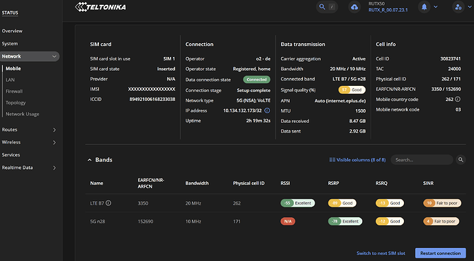Open the Services page
Image resolution: width=474 pixels, height=261 pixels.
pos(11,155)
